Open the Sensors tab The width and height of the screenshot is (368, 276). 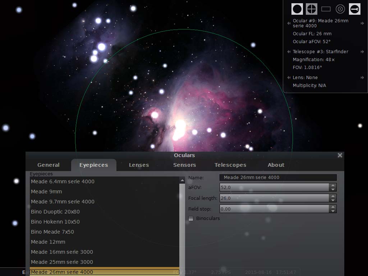coord(184,165)
